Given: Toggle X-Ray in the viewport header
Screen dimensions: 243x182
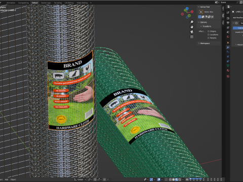Looking at the screenshot, I should click(166, 179).
